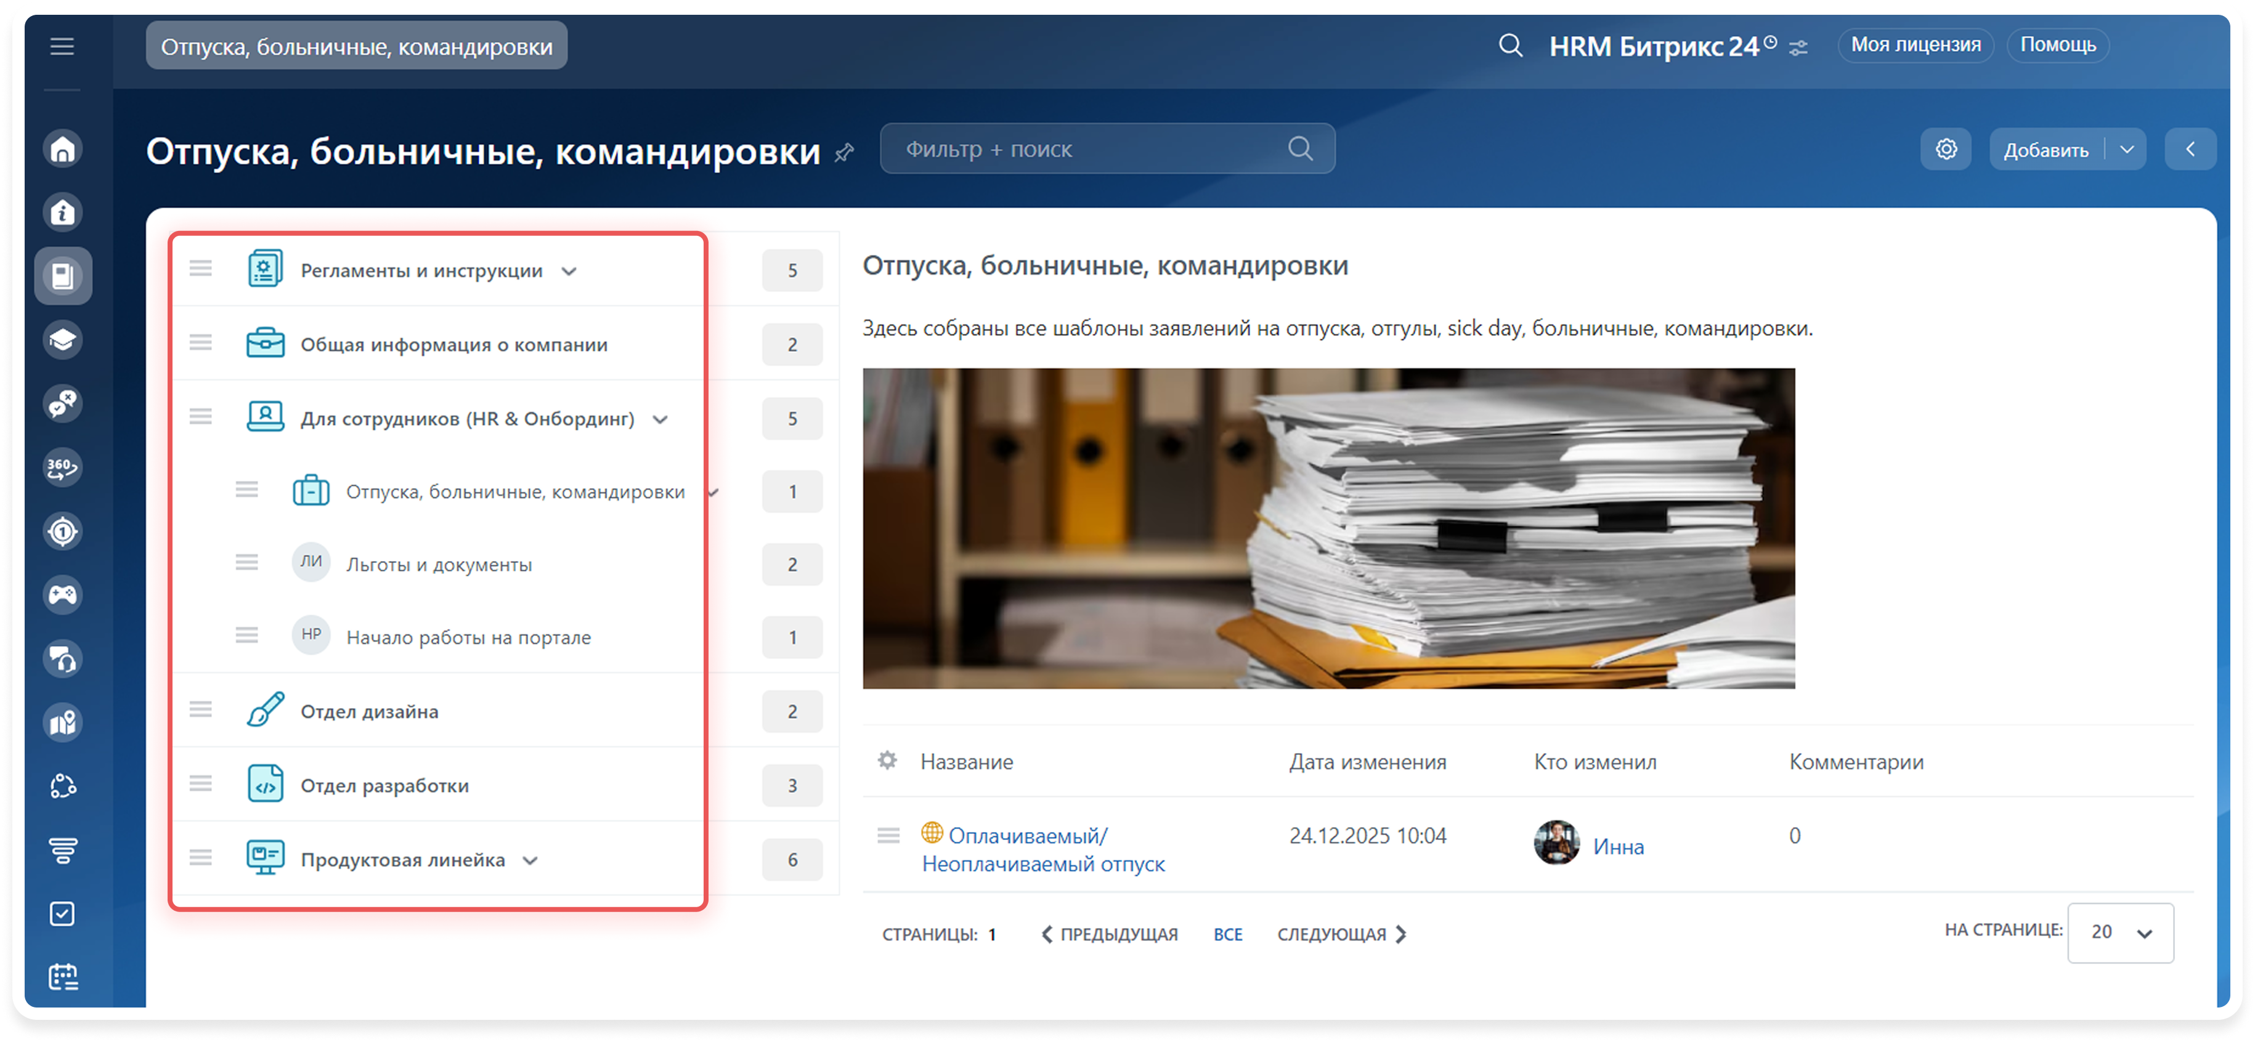Collapse Для сотрудников (HR & Онбординг)

coord(661,419)
